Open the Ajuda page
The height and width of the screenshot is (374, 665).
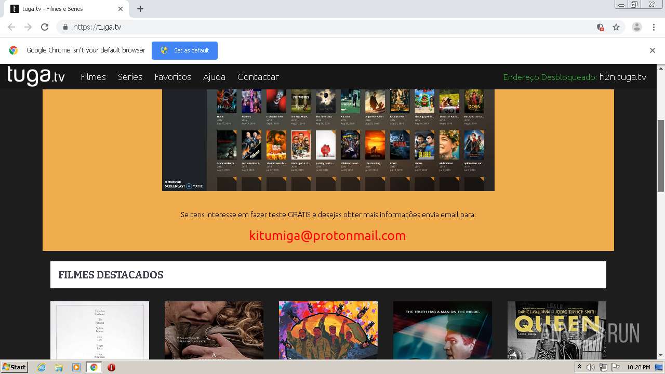click(214, 77)
